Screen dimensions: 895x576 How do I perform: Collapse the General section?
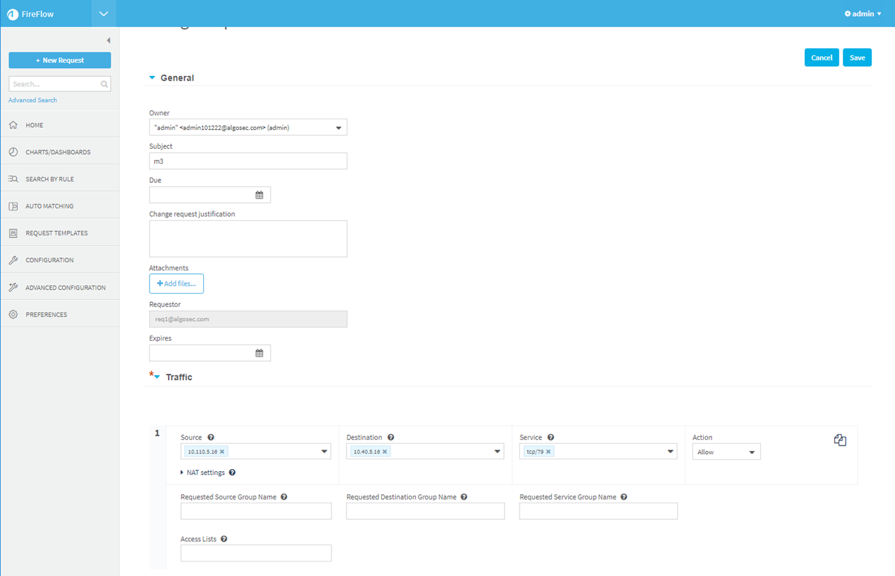point(153,78)
